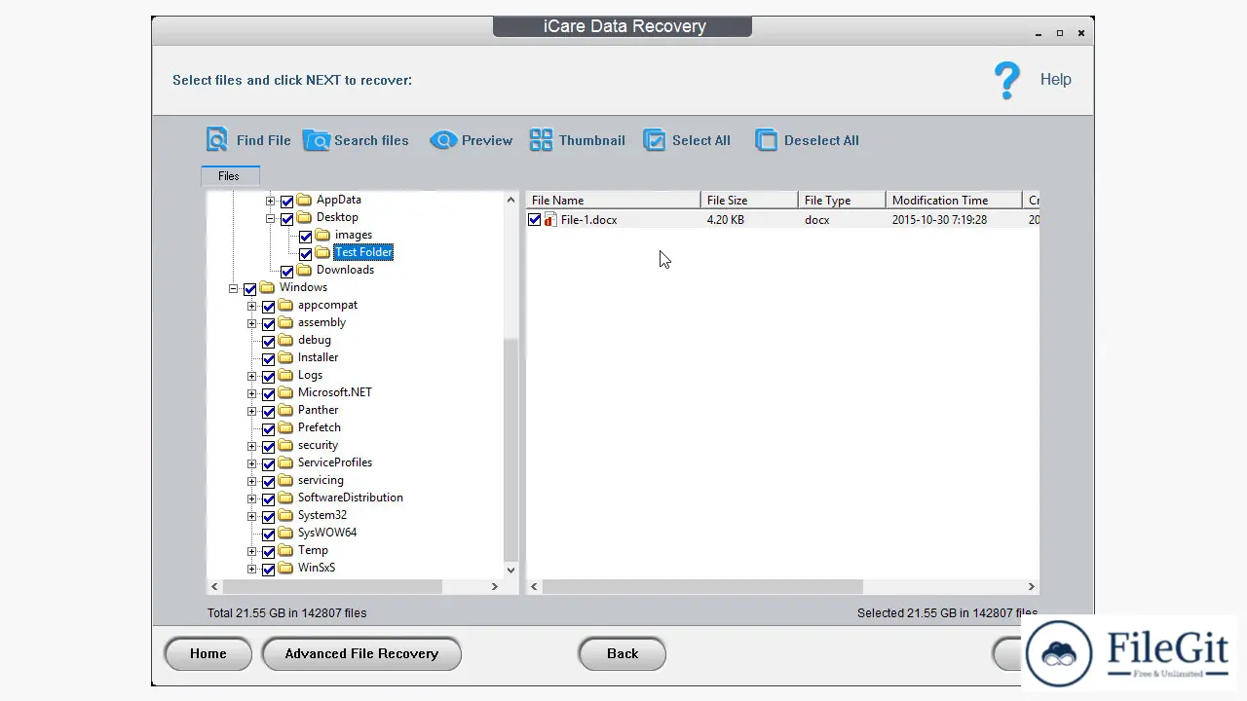The height and width of the screenshot is (701, 1247).
Task: Uncheck the SoftwareDistribution checkbox
Action: click(269, 499)
